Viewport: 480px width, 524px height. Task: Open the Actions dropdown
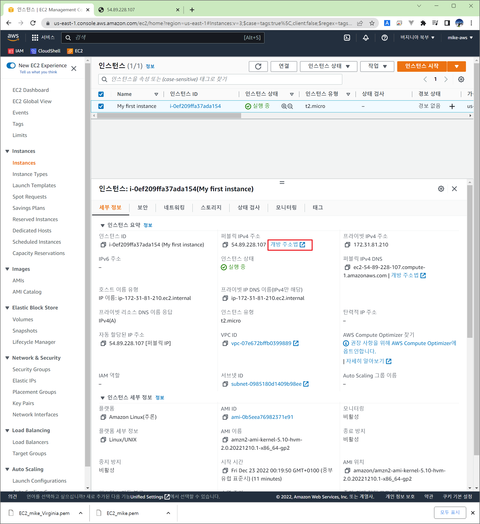(x=377, y=66)
